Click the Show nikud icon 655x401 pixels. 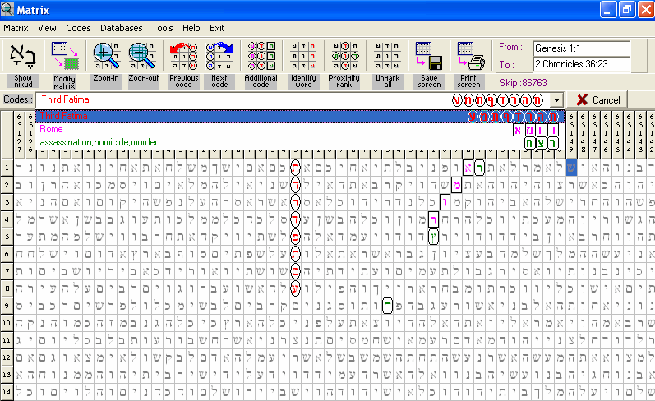click(22, 56)
